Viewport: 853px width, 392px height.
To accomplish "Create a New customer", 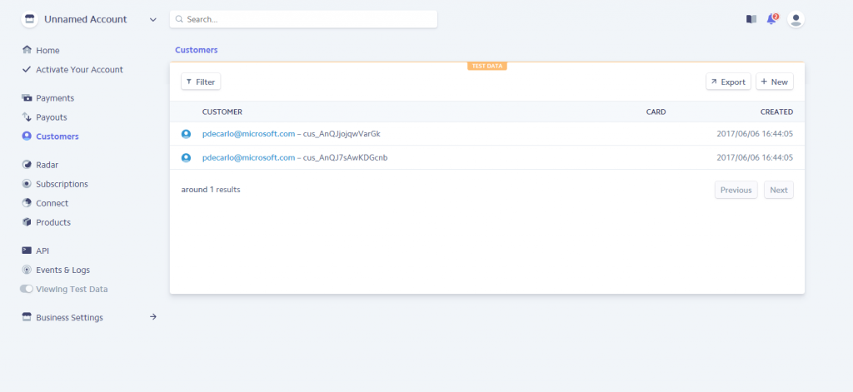I will 775,82.
